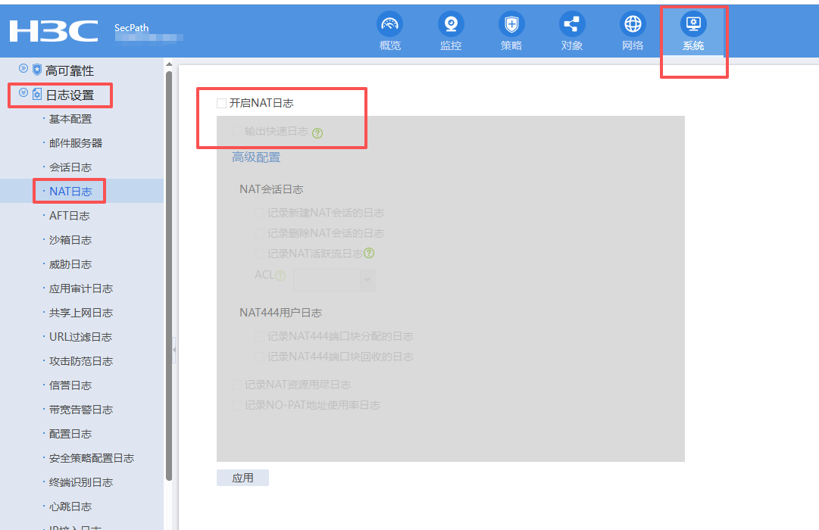Enable the 开启NAT日志 checkbox

(222, 103)
